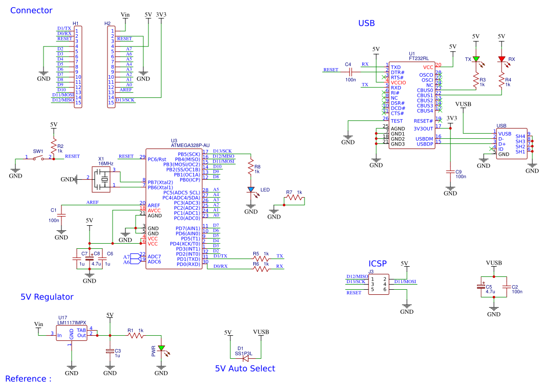
Task: Select the USB connector component body
Action: point(512,144)
